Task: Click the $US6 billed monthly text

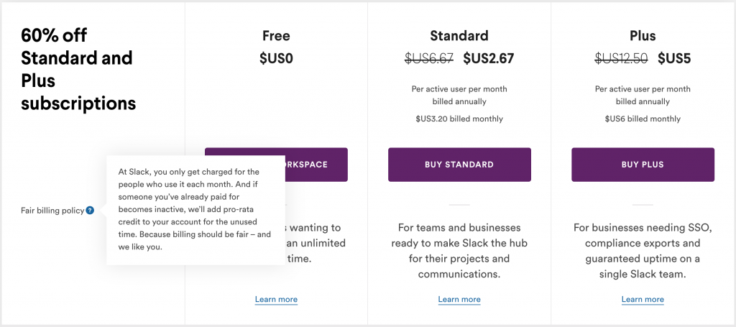Action: point(643,119)
